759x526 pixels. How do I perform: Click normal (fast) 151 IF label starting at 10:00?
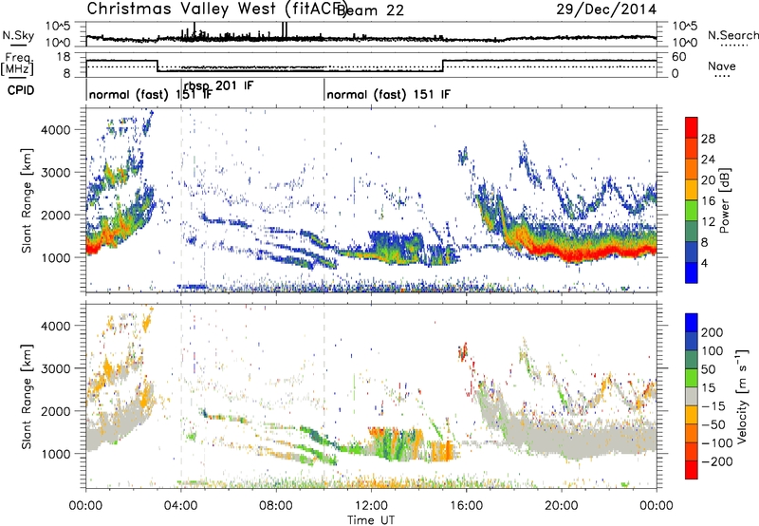pyautogui.click(x=388, y=94)
